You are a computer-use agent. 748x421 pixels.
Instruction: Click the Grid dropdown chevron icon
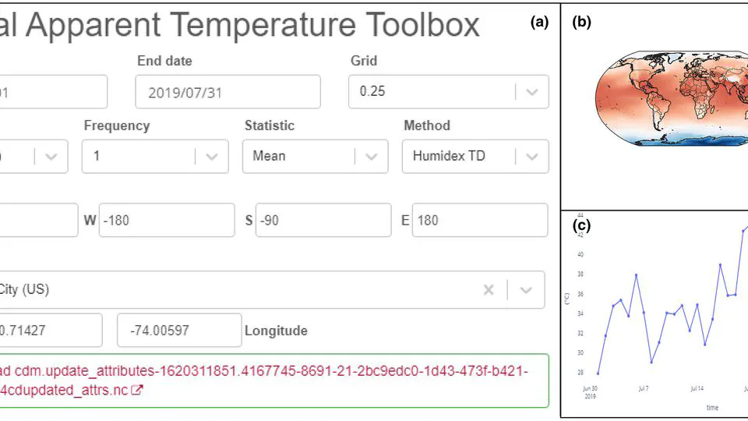[x=531, y=92]
